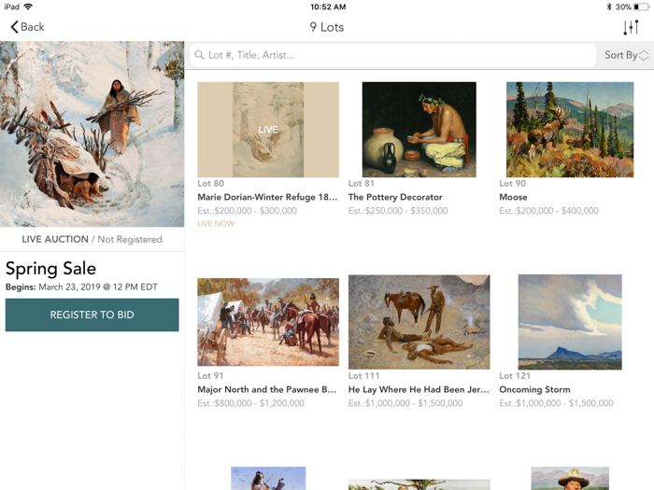Screen dimensions: 654x490
Task: Select The Pottery Decorator title
Action: [x=395, y=197]
